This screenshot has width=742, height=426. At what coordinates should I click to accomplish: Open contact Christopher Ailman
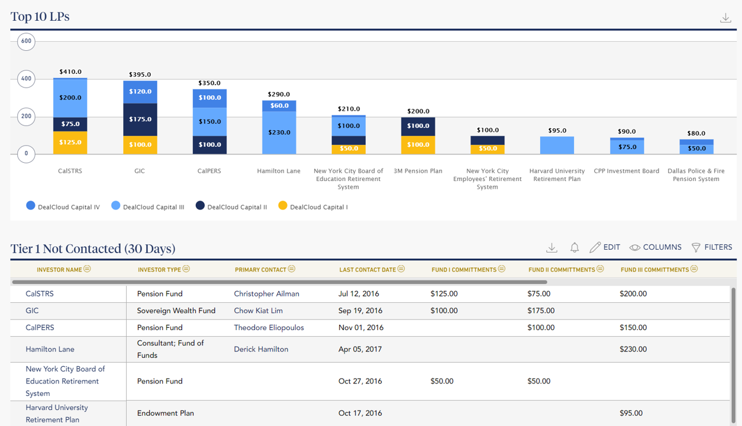pyautogui.click(x=266, y=293)
